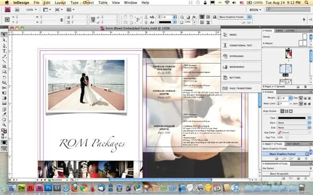Open the stroke End dropdown
The width and height of the screenshot is (313, 195).
294,128
